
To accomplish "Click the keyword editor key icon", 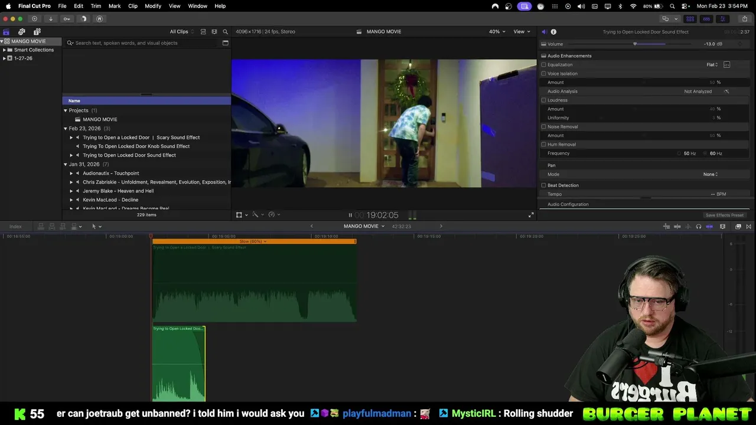I will [67, 19].
